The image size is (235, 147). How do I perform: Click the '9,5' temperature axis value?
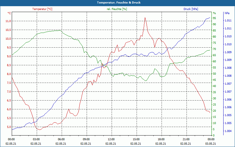(x=9, y=48)
